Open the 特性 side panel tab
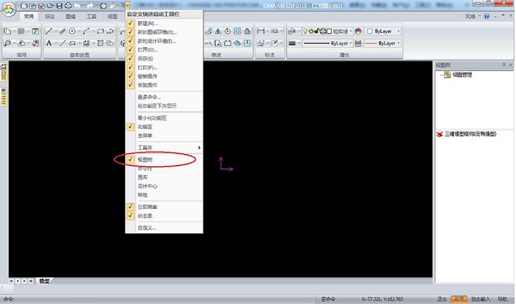Screen dimensions: 516x304 coord(4,97)
